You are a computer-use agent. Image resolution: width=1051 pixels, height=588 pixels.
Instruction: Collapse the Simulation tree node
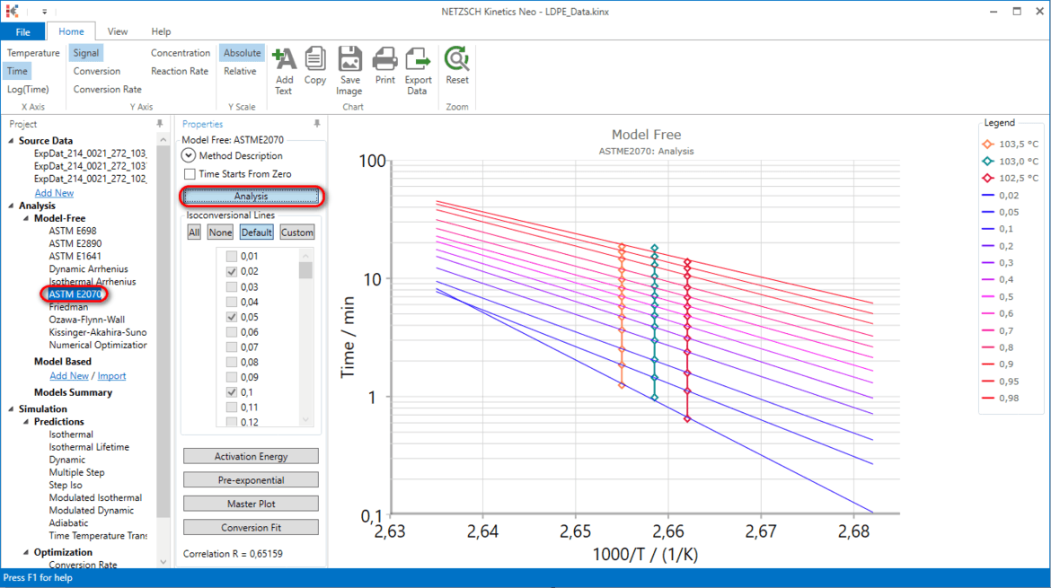(11, 409)
